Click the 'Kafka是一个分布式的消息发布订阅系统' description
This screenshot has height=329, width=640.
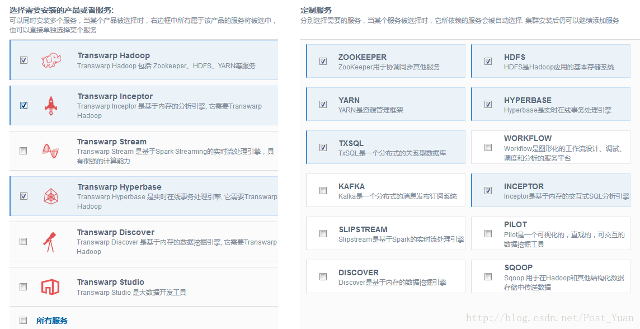398,196
